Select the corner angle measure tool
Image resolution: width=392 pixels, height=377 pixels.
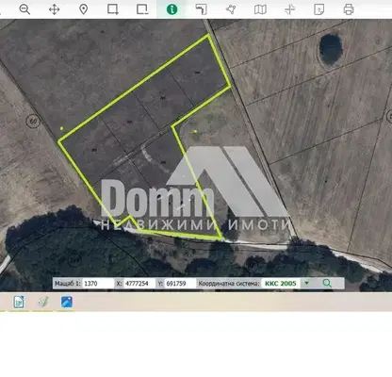[202, 9]
